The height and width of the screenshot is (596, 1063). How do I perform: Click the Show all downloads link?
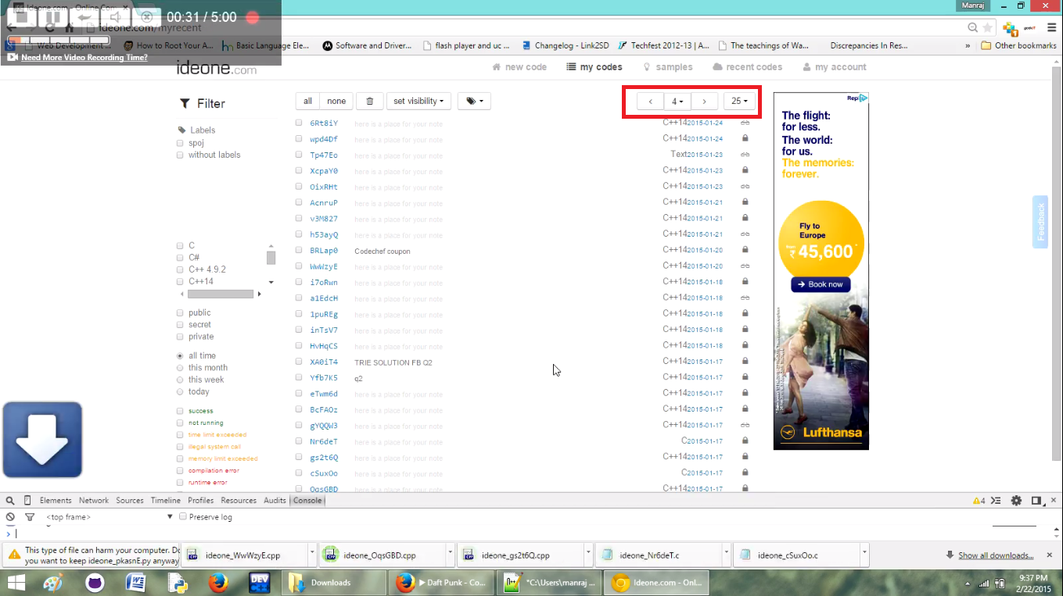click(996, 555)
